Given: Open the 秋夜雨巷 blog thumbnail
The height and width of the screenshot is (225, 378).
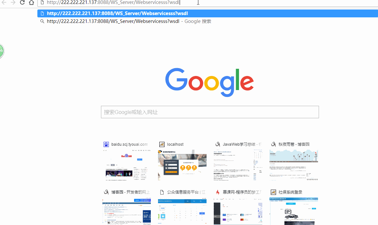Looking at the screenshot, I should pyautogui.click(x=294, y=165).
